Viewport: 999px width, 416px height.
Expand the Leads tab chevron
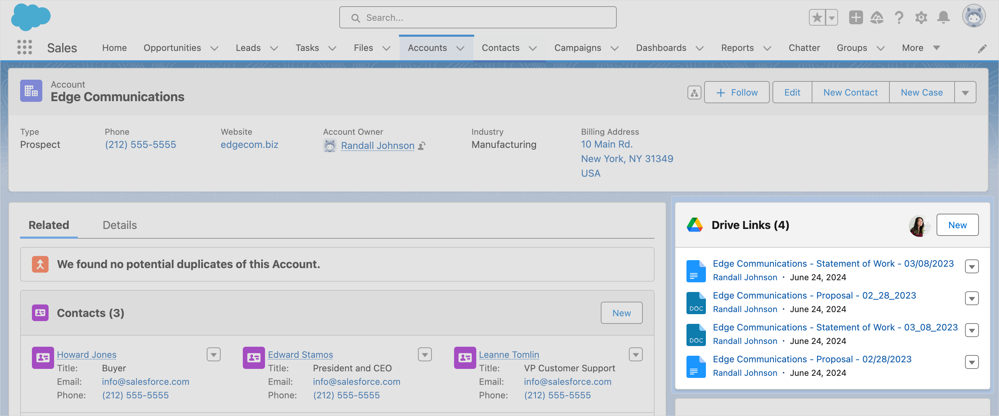pos(274,48)
